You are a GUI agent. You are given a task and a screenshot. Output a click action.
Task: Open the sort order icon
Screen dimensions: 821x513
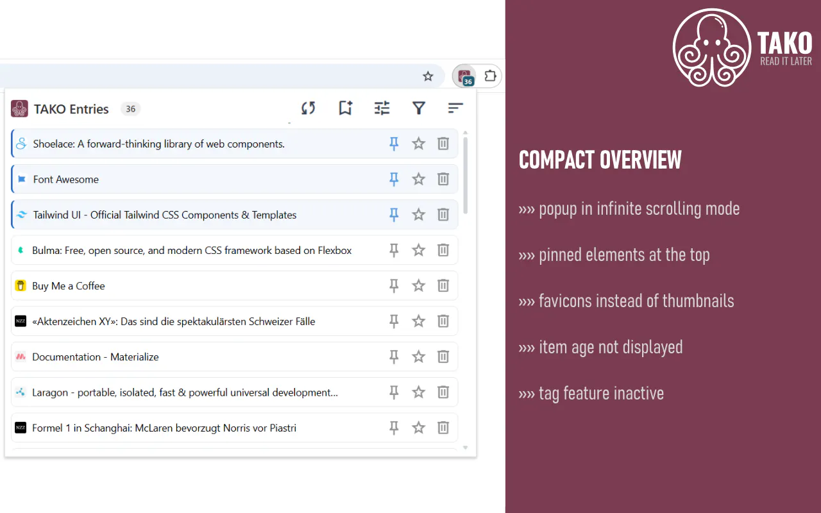pos(455,108)
